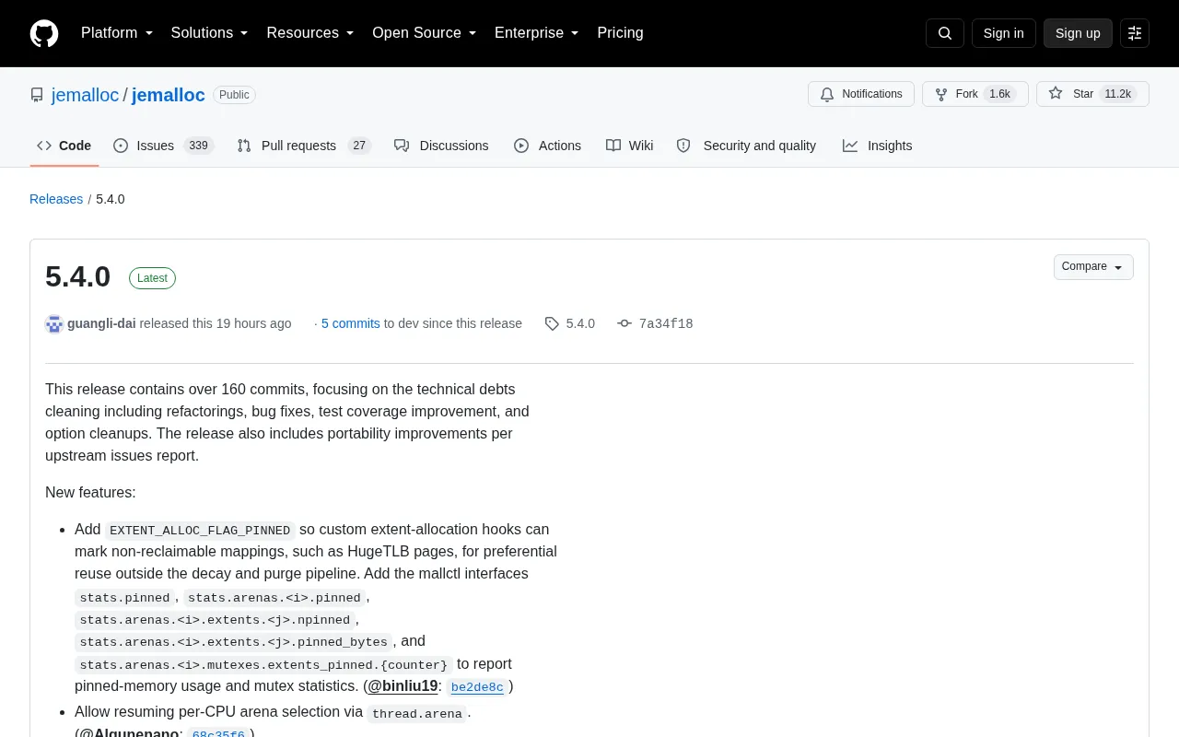Open the jemalloc owner link
Viewport: 1179px width, 737px height.
point(85,95)
